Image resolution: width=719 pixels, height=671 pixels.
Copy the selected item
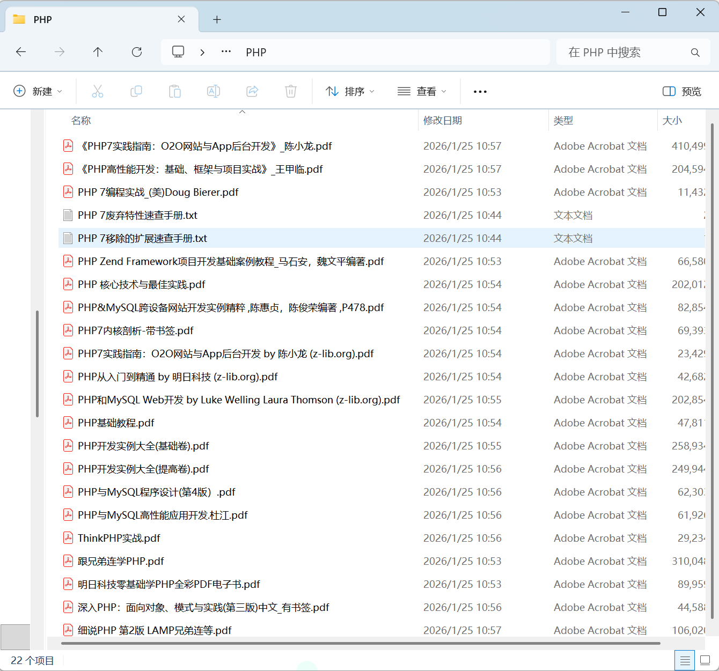point(136,91)
